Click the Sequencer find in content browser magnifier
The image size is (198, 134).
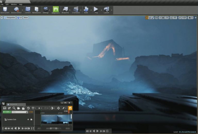(x=14, y=108)
